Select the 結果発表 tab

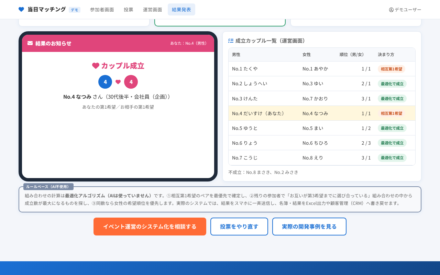coord(181,10)
